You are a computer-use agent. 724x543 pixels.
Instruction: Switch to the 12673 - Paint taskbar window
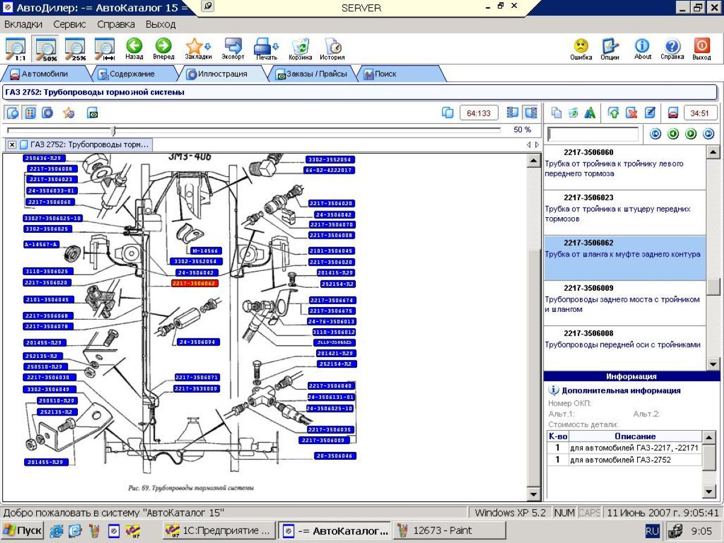tap(450, 531)
